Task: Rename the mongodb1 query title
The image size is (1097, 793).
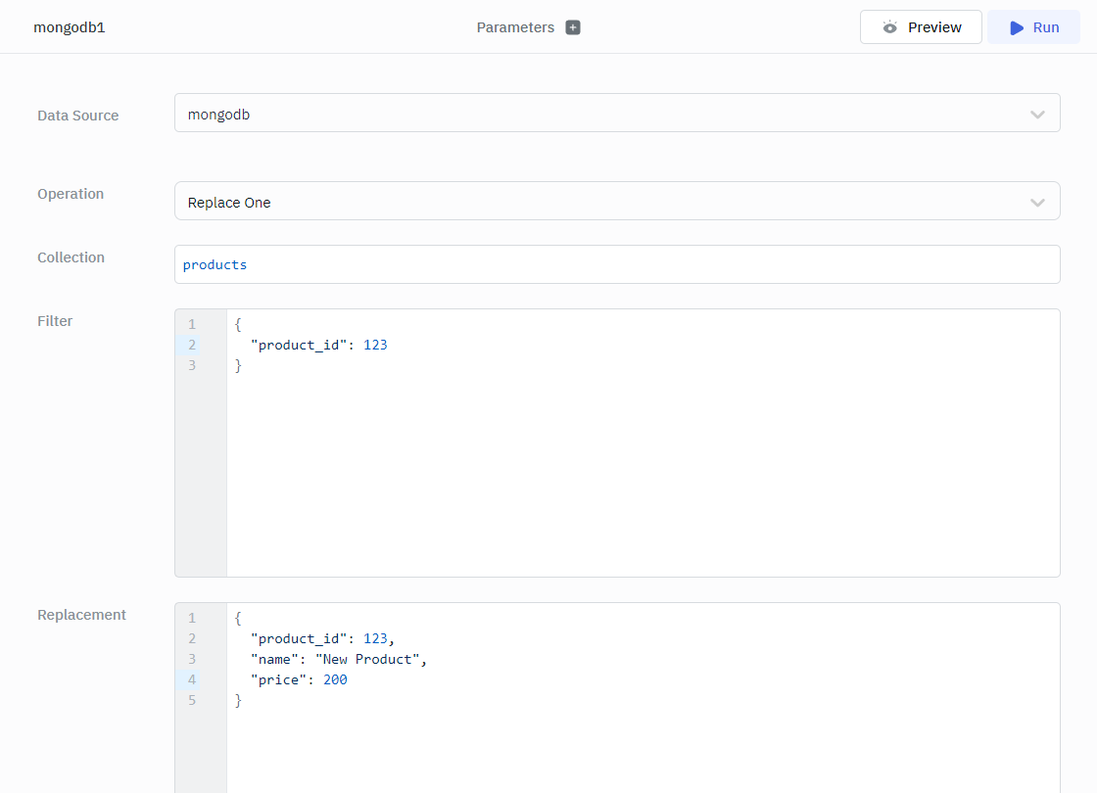Action: [x=70, y=27]
